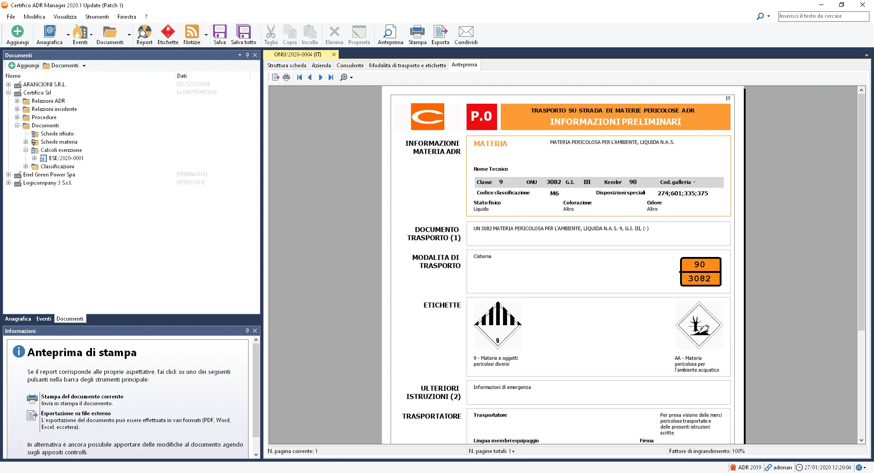
Task: Click Esportazione su file esterno link
Action: (76, 413)
